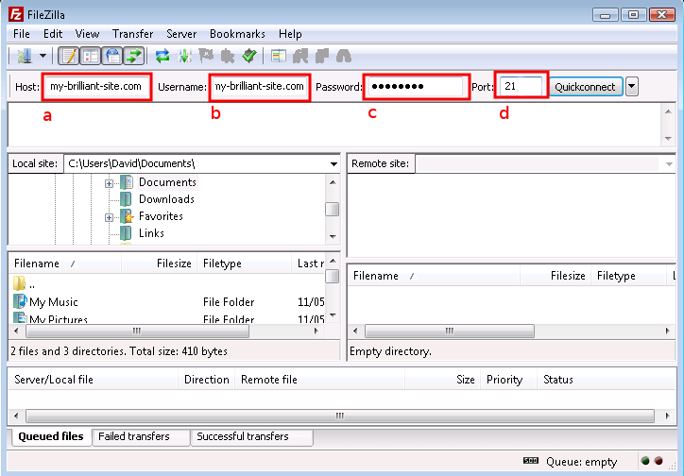Toggle transfer queue display
This screenshot has width=684, height=476.
click(x=134, y=56)
